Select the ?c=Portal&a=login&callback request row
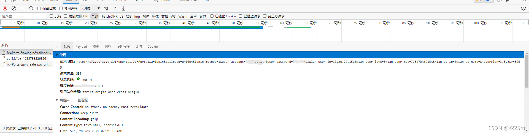Viewport: 529px width, 133px height. click(26, 52)
